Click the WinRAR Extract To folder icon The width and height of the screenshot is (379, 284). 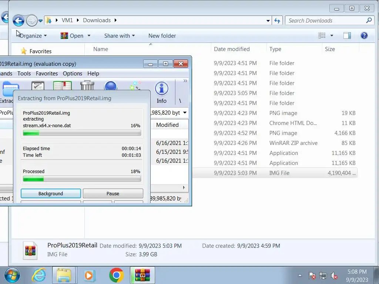(11, 89)
